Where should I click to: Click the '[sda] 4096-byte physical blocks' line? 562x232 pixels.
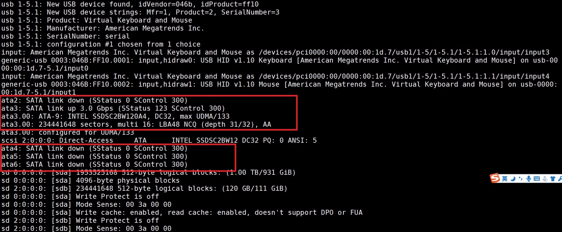91,180
